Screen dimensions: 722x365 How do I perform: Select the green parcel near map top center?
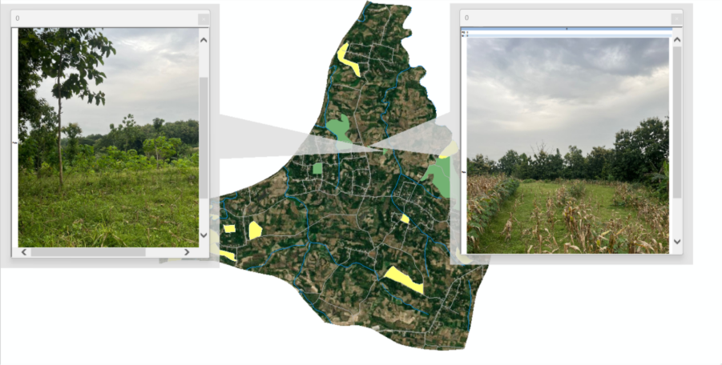(339, 130)
